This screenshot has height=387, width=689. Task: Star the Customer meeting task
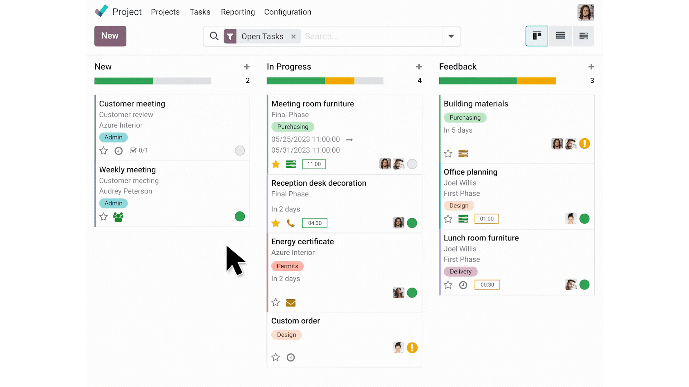click(x=103, y=150)
